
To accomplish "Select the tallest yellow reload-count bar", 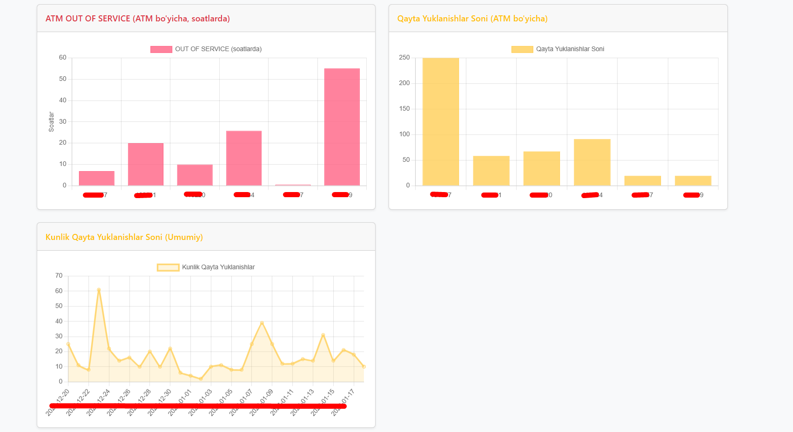I will 441,122.
